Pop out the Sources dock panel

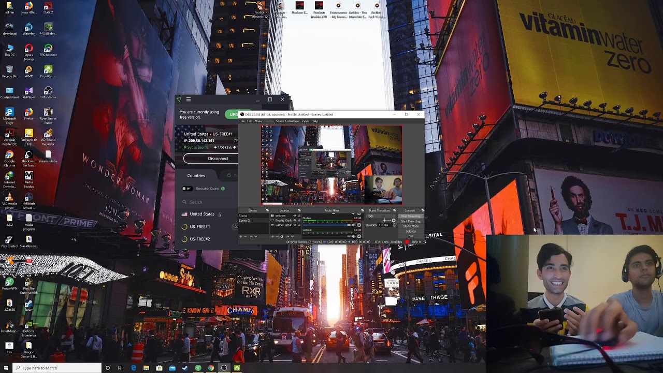299,210
